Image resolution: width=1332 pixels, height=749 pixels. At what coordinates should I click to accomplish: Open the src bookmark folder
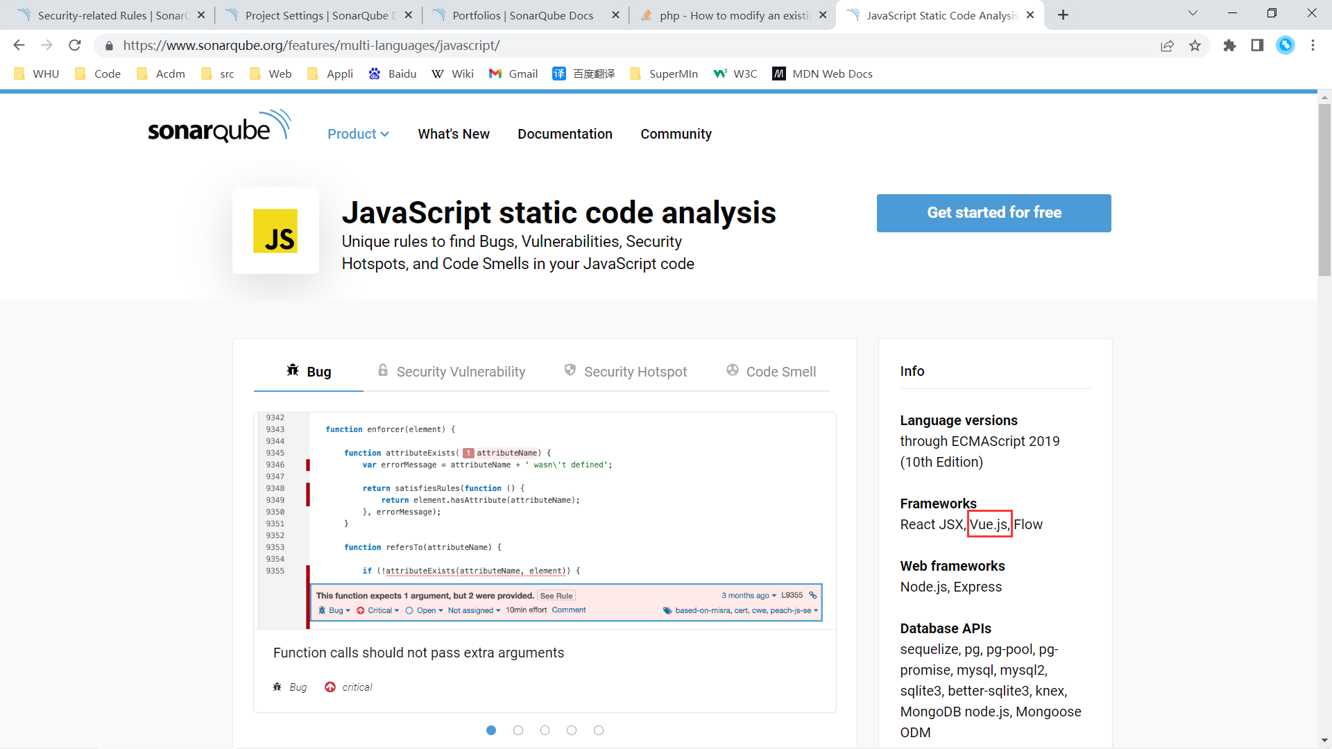point(218,74)
